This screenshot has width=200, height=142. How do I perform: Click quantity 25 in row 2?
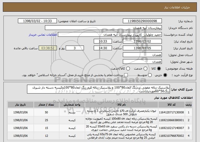[x=46, y=120]
